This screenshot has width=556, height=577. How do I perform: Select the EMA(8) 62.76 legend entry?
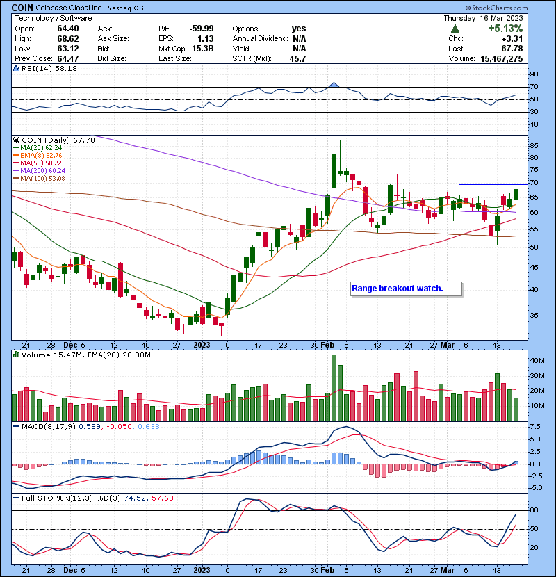38,156
